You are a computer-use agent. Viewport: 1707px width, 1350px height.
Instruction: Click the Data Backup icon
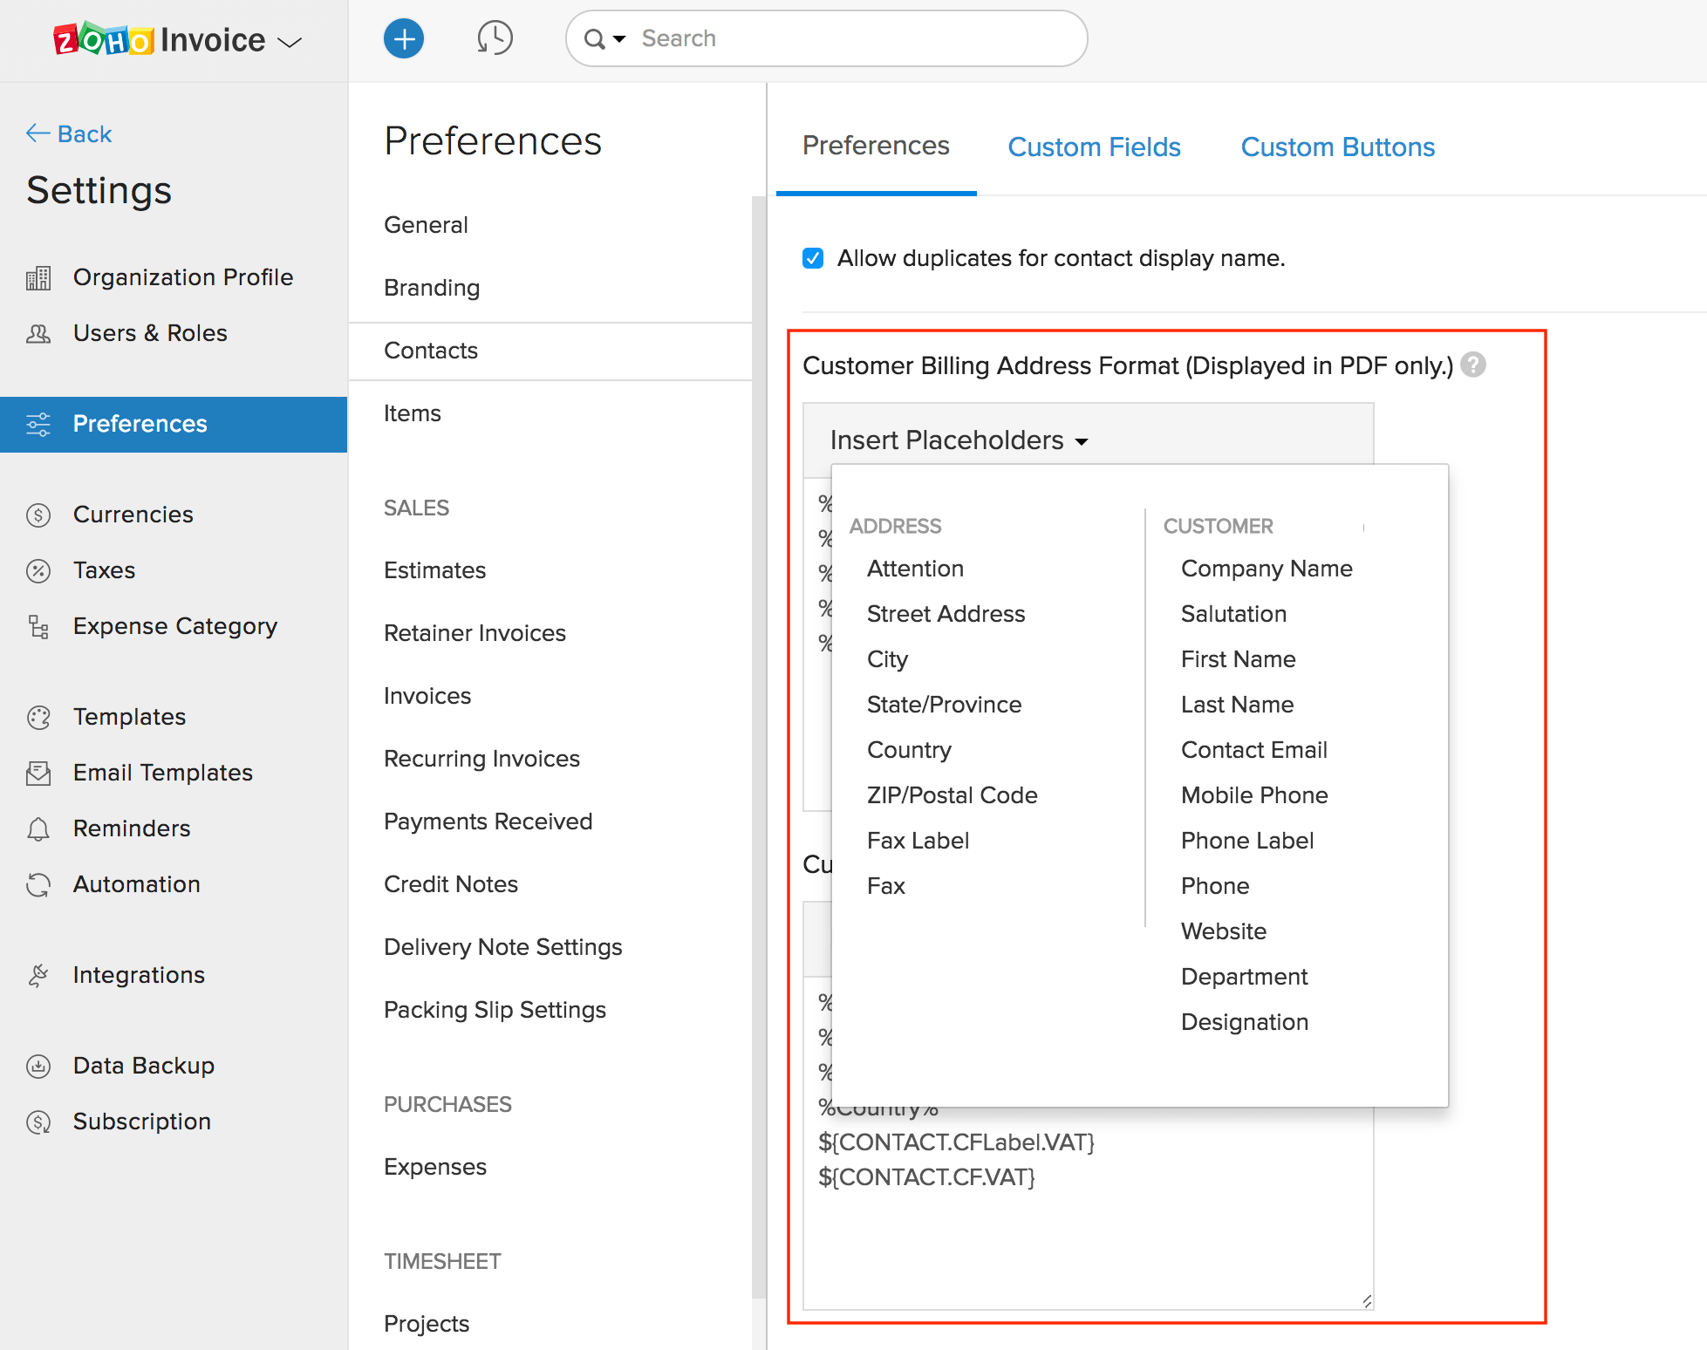[x=38, y=1067]
